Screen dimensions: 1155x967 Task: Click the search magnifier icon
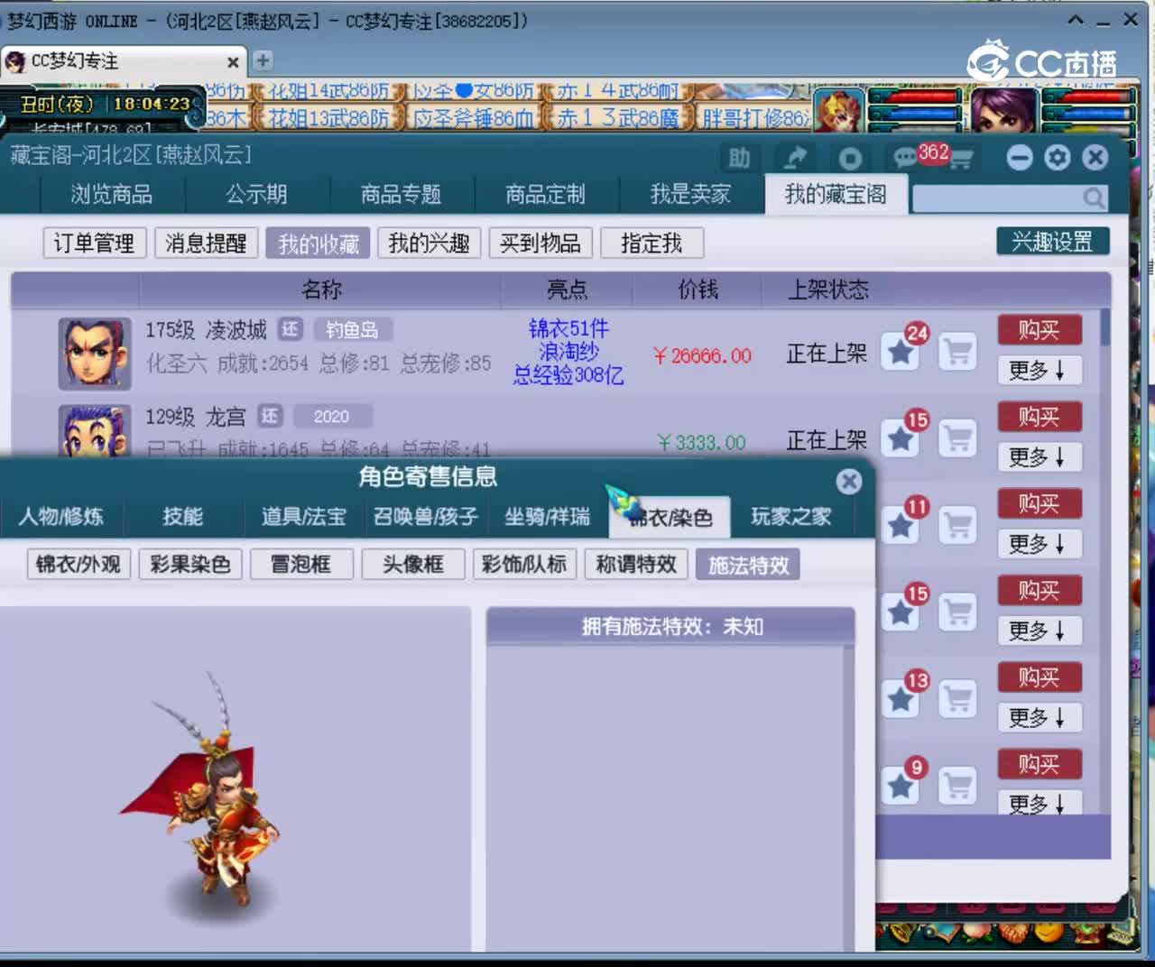1094,197
